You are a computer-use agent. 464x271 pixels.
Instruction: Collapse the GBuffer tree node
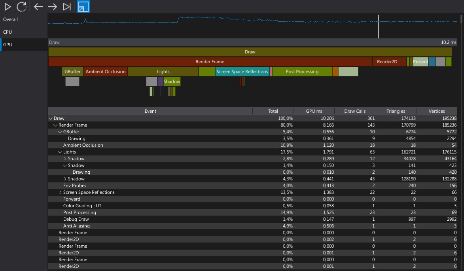coord(59,131)
